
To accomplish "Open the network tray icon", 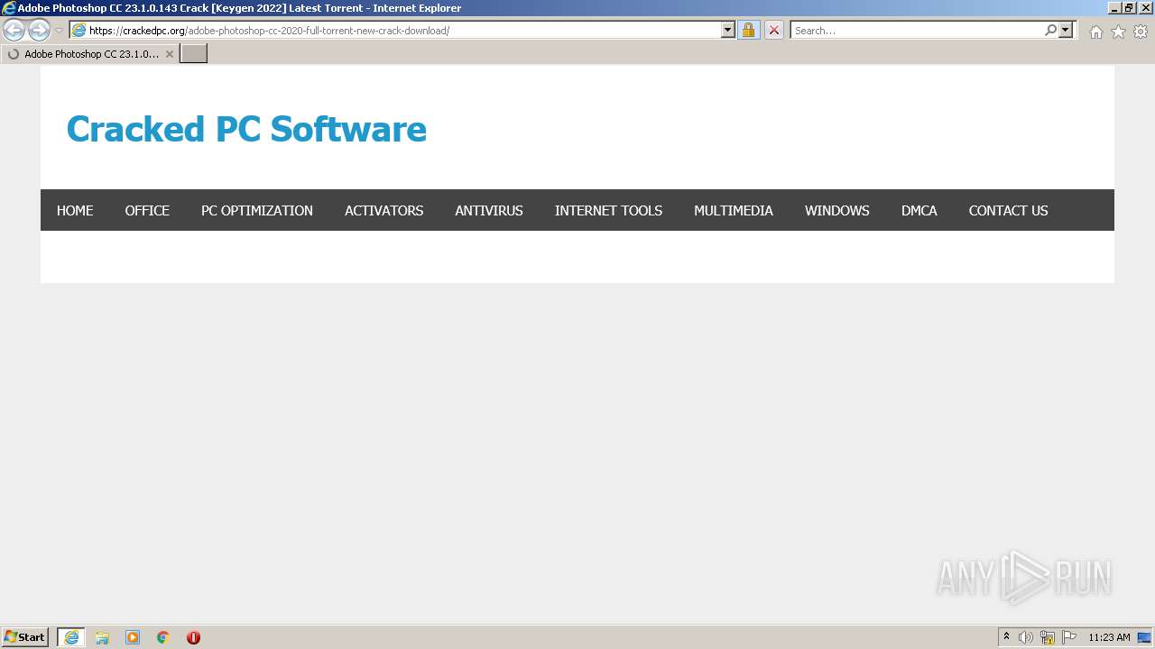I will pyautogui.click(x=1048, y=637).
